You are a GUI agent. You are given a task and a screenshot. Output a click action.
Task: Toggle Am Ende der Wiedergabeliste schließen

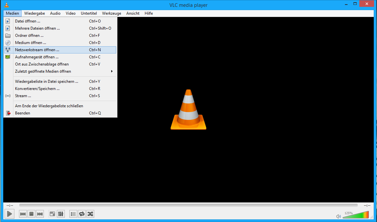[60, 106]
